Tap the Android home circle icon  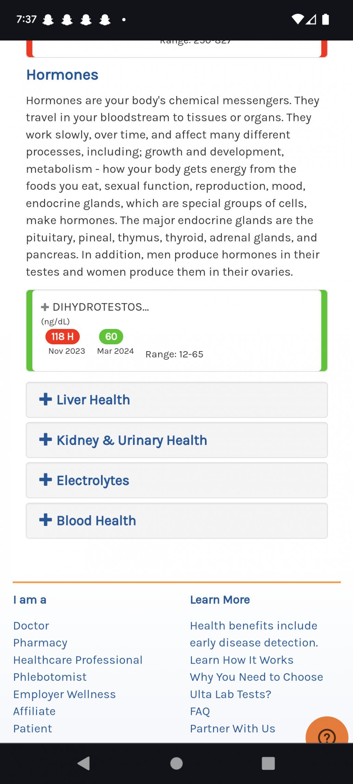(176, 763)
